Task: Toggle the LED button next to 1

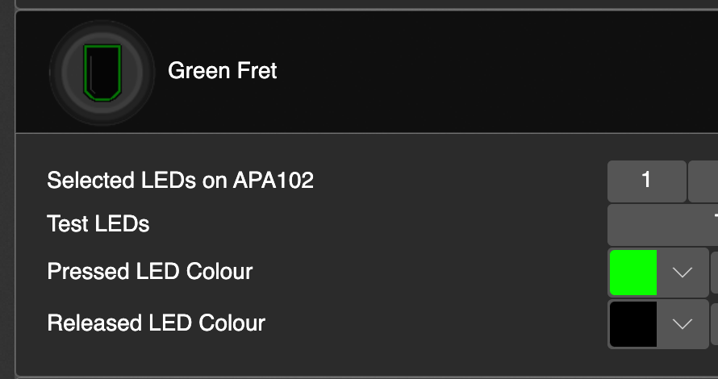Action: click(x=703, y=180)
